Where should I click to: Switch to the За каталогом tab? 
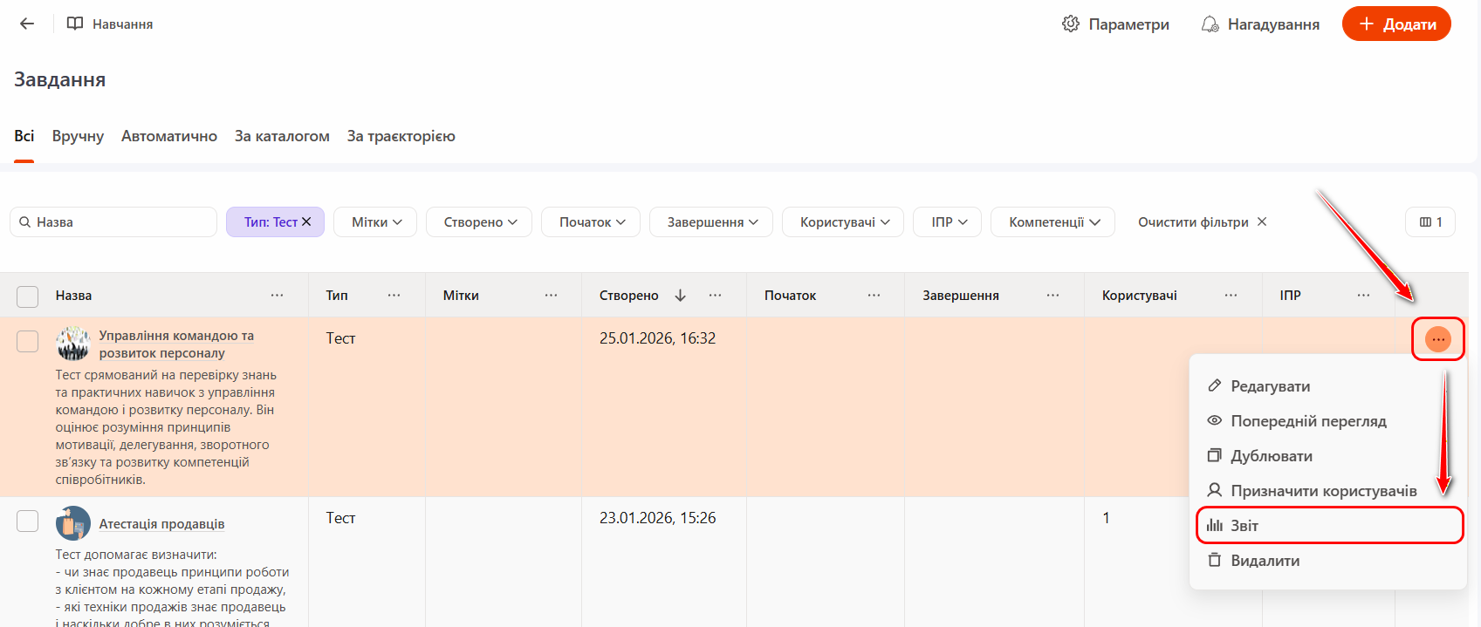282,136
